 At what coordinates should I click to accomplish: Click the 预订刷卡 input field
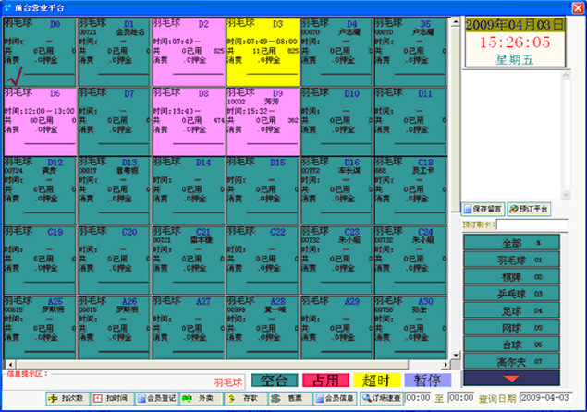[x=527, y=224]
